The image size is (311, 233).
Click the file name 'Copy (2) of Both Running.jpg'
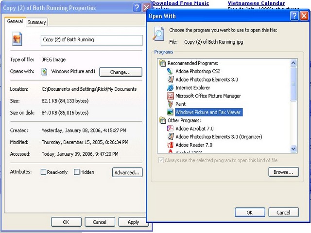click(214, 42)
